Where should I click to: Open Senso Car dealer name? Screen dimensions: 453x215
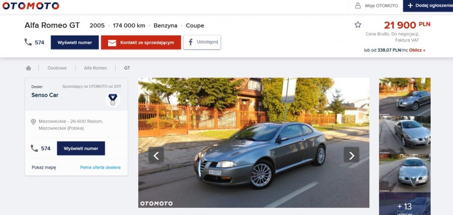tap(45, 95)
